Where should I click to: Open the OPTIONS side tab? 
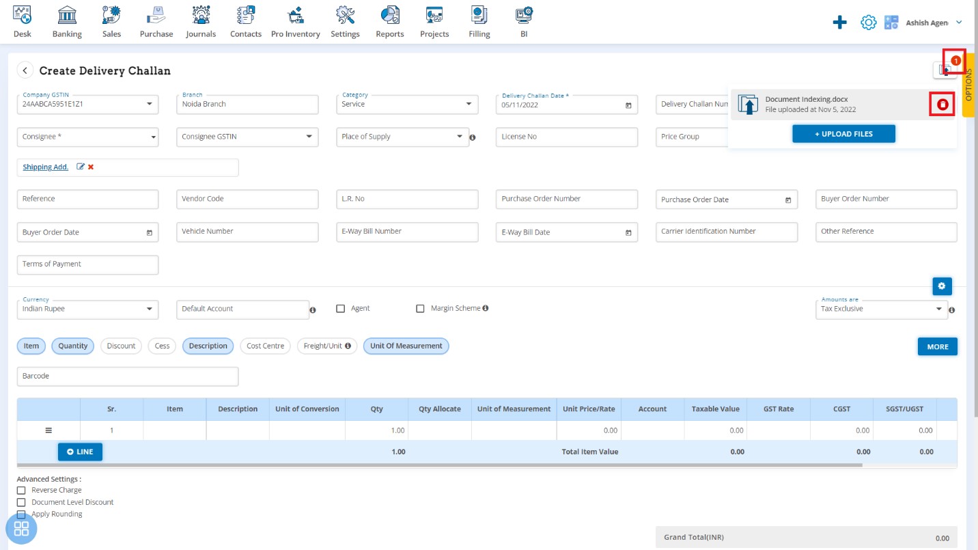click(x=968, y=85)
